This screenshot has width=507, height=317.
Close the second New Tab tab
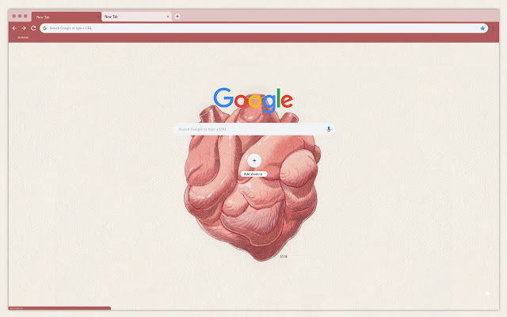[167, 17]
